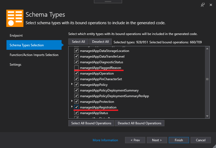Expand the managedAppProtection tree node
The image size is (216, 148).
click(x=72, y=101)
